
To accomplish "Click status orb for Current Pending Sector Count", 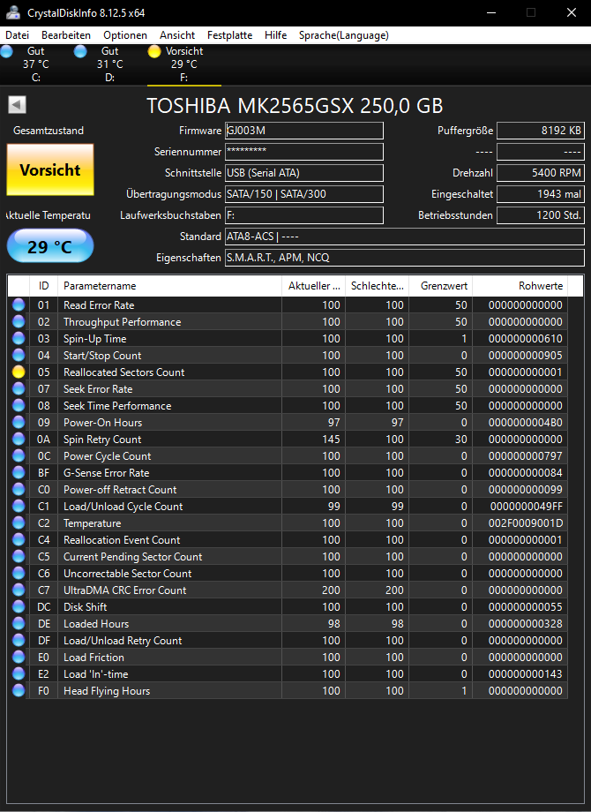I will point(19,557).
